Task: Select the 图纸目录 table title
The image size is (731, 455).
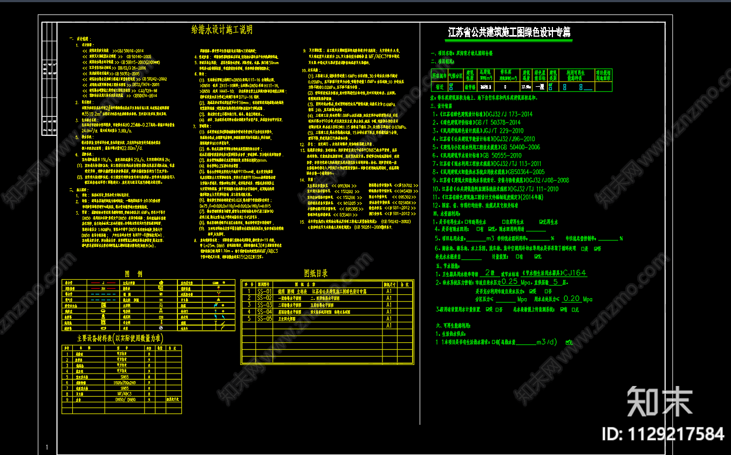Action: pyautogui.click(x=316, y=273)
